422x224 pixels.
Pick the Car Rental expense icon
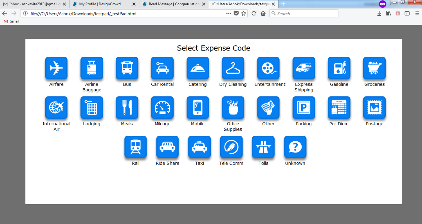pos(162,68)
